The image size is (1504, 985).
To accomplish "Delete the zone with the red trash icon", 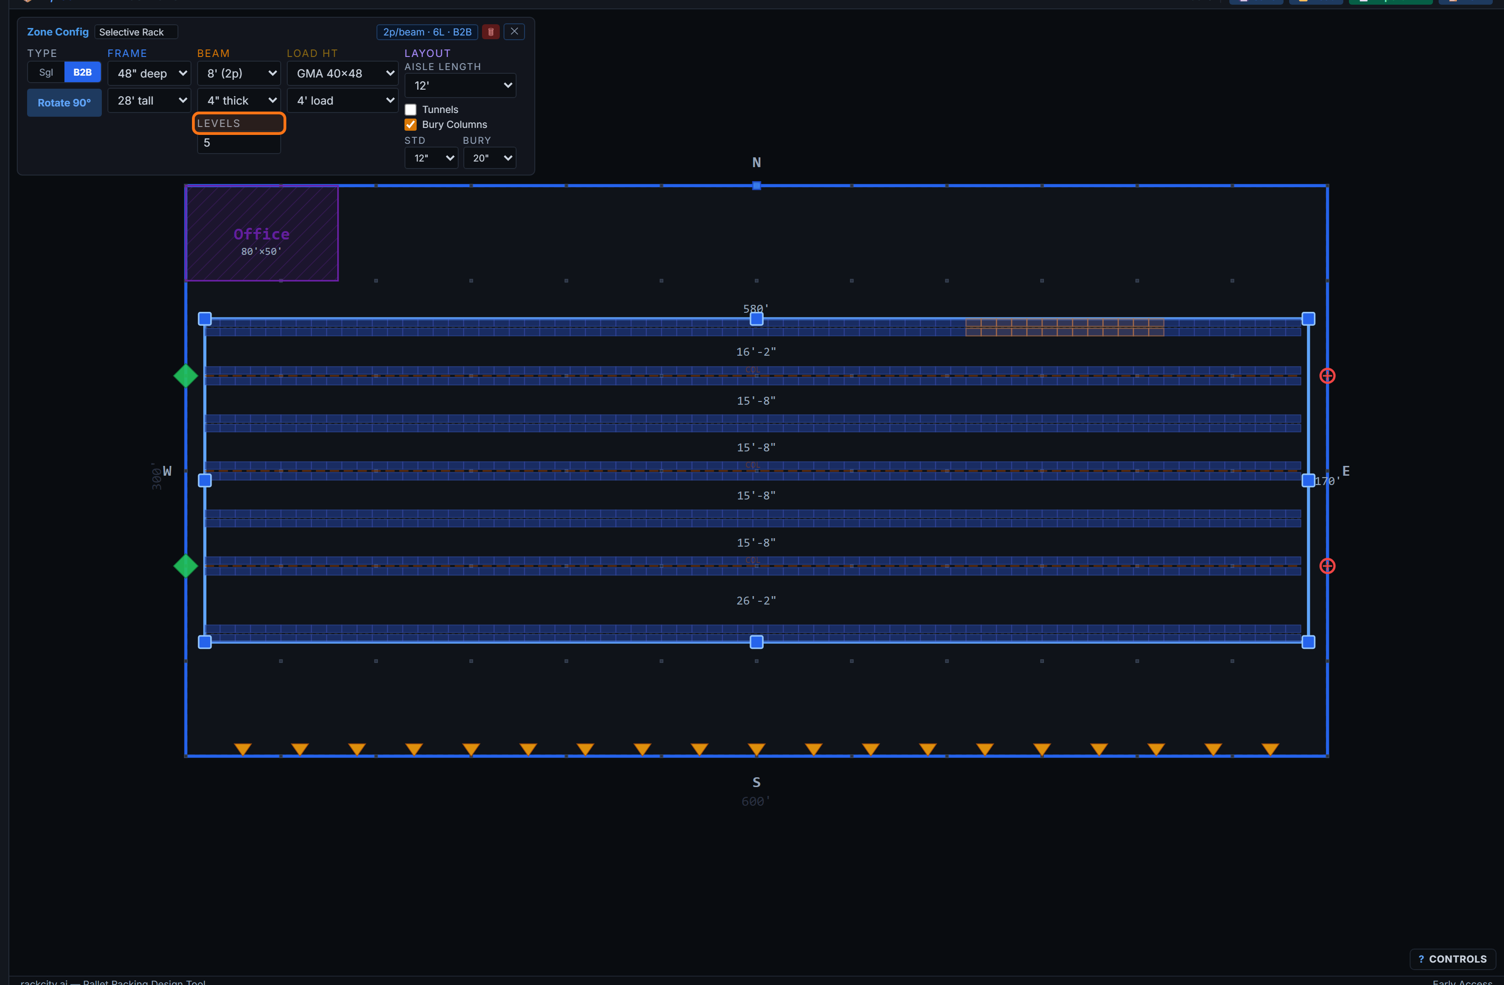I will (x=490, y=32).
